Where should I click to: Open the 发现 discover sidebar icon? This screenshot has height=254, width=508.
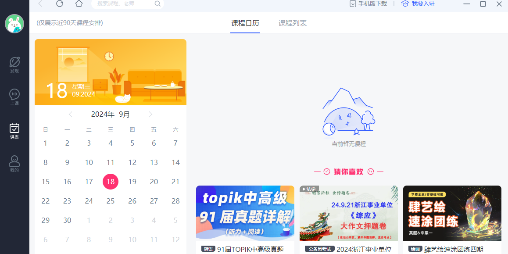(14, 64)
